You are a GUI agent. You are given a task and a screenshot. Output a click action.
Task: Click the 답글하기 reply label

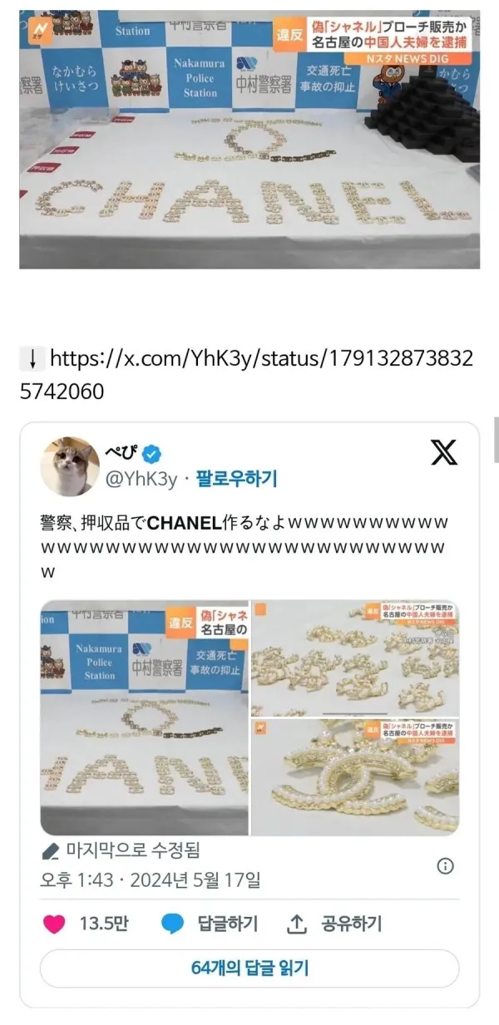[228, 924]
